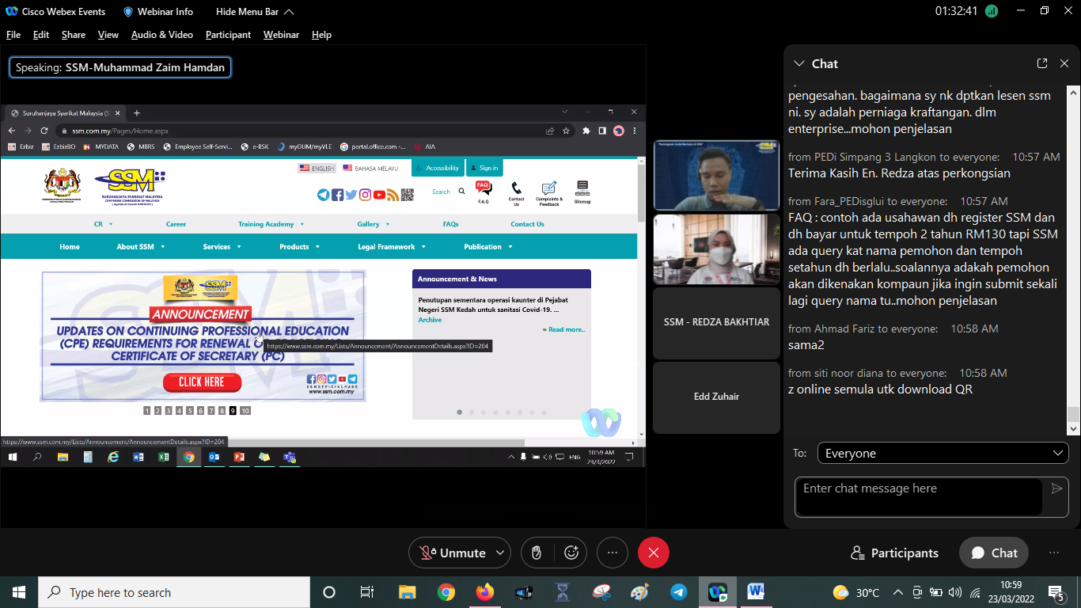The height and width of the screenshot is (608, 1081).
Task: Toggle the Chat panel button
Action: tap(994, 553)
